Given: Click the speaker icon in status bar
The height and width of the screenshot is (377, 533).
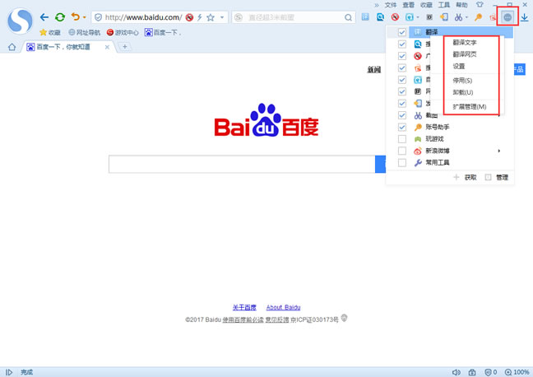Looking at the screenshot, I should point(457,372).
